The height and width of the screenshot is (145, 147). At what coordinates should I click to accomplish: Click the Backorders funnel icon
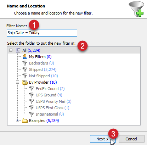coord(25,63)
